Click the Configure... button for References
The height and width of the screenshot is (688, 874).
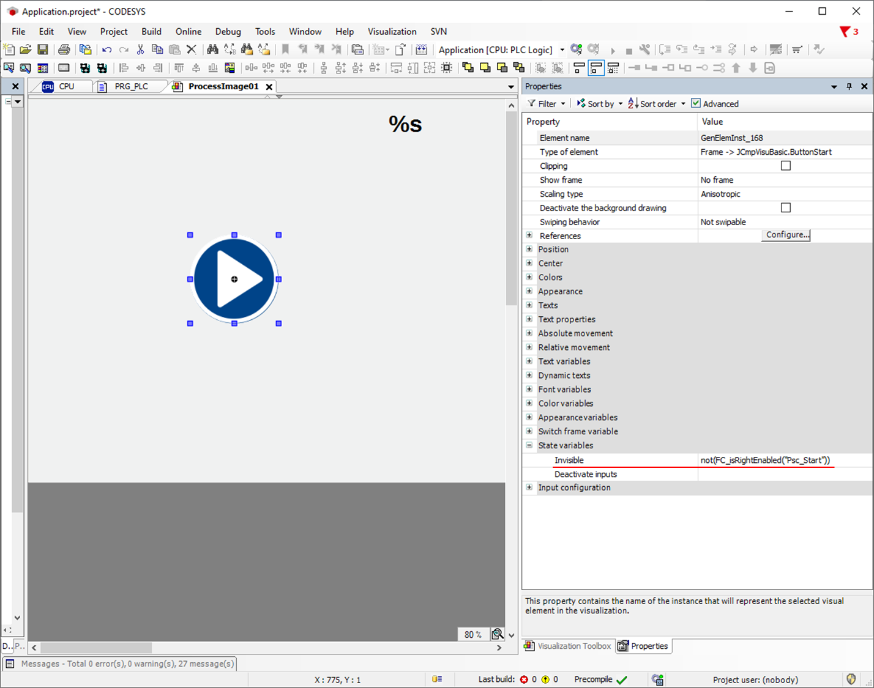tap(786, 235)
